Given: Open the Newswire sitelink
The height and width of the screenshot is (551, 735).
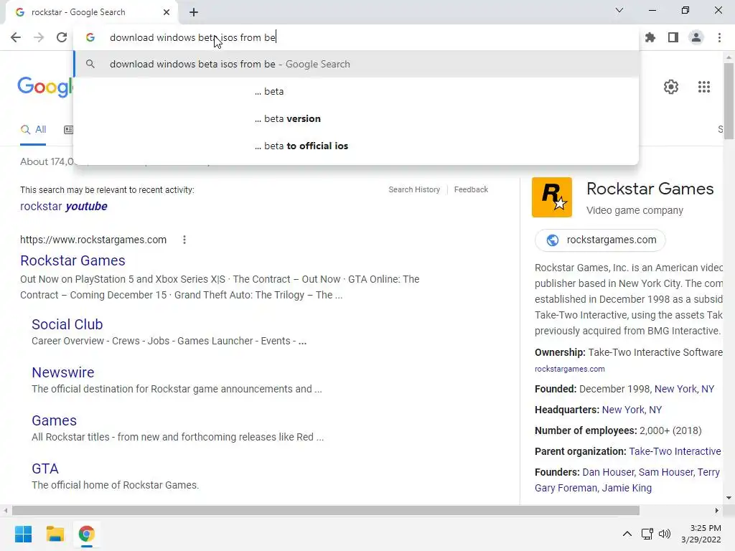Looking at the screenshot, I should click(x=63, y=372).
